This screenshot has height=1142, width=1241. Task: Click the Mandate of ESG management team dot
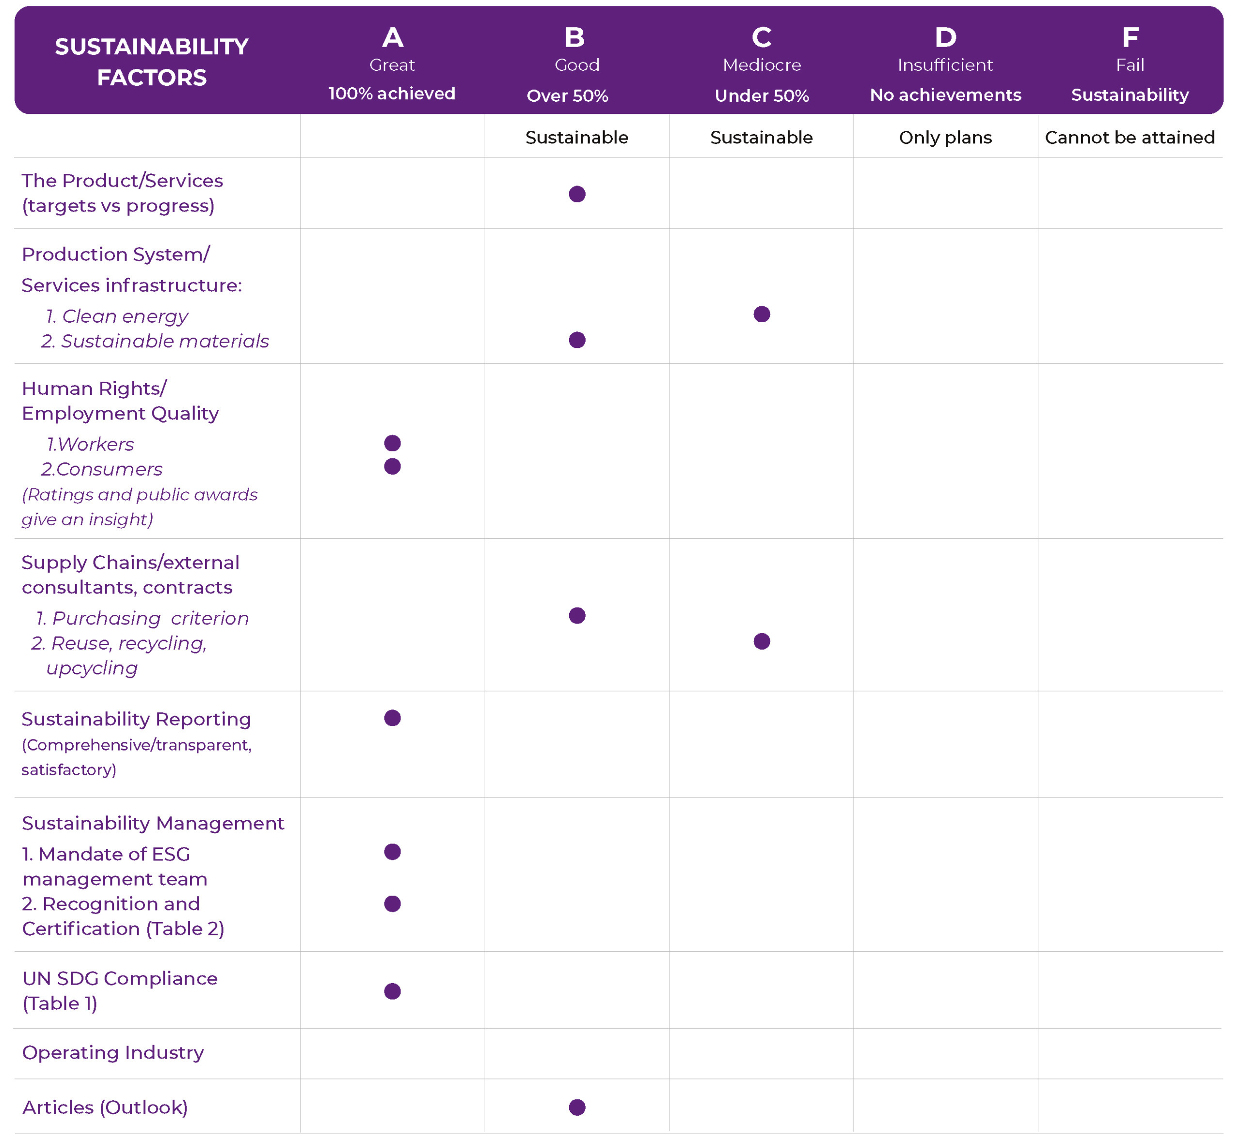pyautogui.click(x=392, y=852)
